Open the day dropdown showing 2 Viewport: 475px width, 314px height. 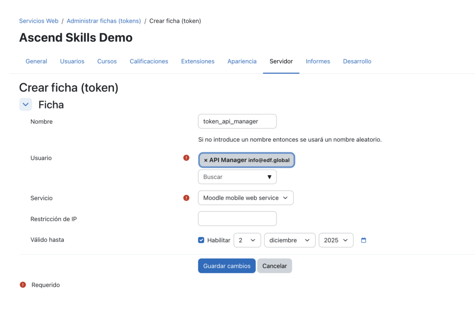click(x=247, y=240)
